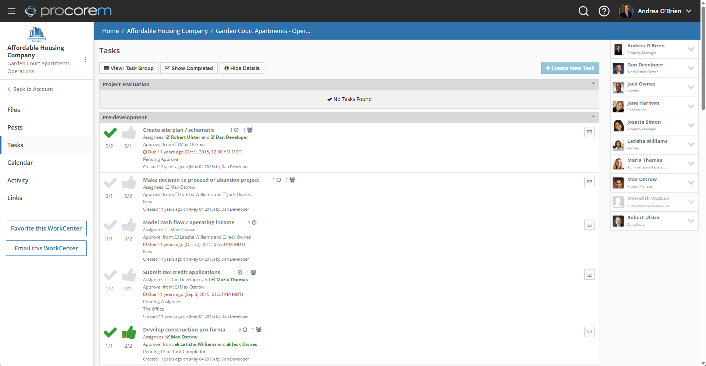This screenshot has height=366, width=706.
Task: Click Andrea O'Brien's profile avatar in header
Action: (x=626, y=11)
